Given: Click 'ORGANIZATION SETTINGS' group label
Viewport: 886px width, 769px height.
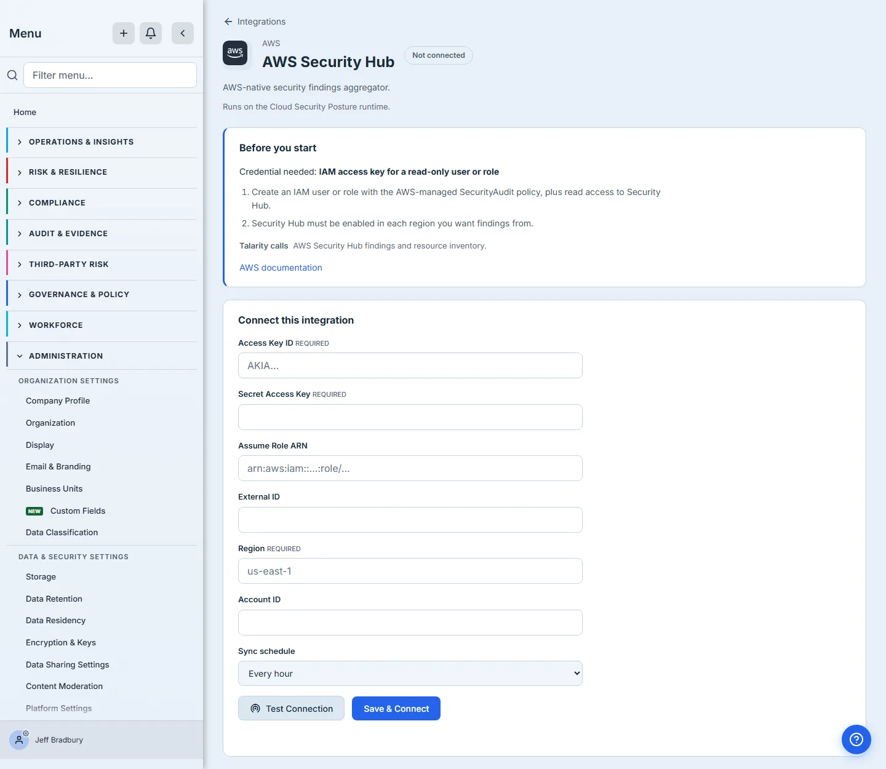Looking at the screenshot, I should (x=69, y=381).
